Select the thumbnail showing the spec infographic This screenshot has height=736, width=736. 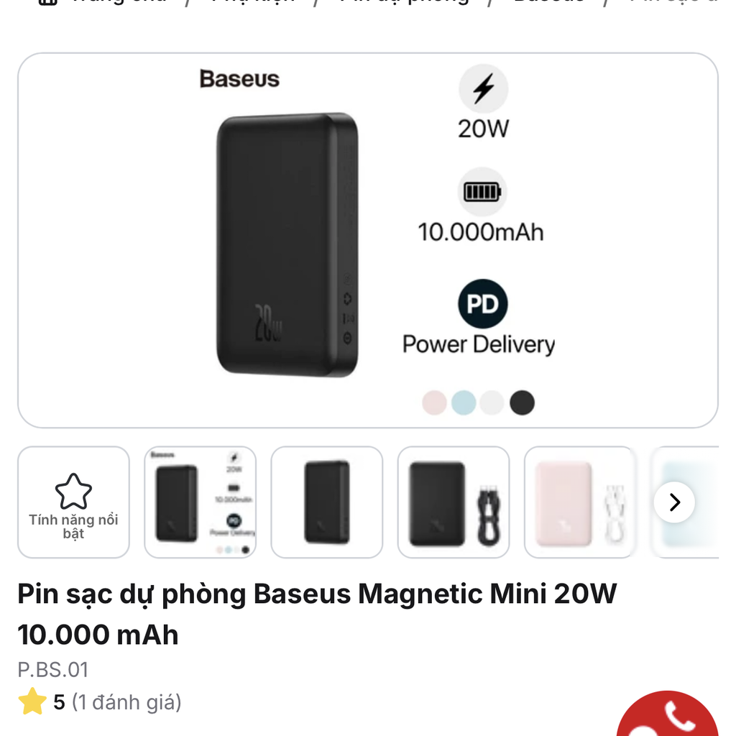[x=200, y=501]
